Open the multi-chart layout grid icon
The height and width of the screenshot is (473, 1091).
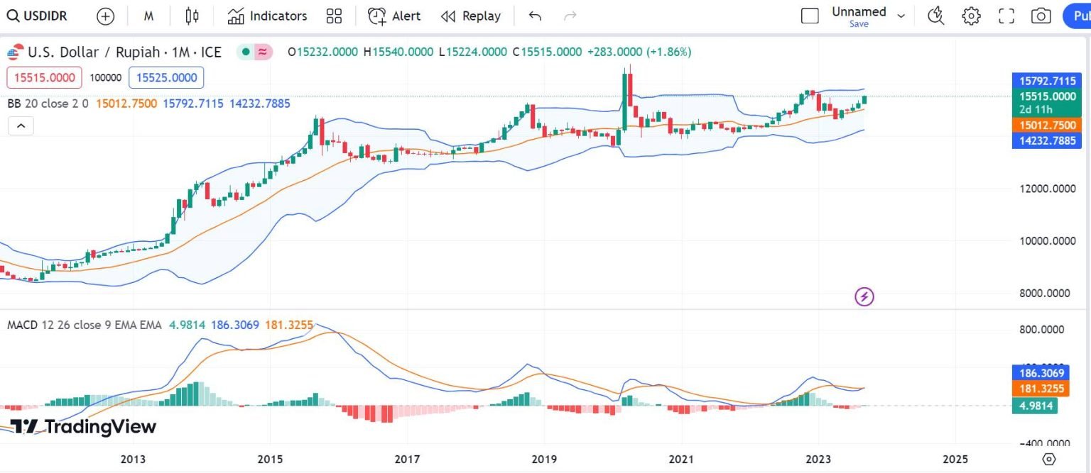334,16
